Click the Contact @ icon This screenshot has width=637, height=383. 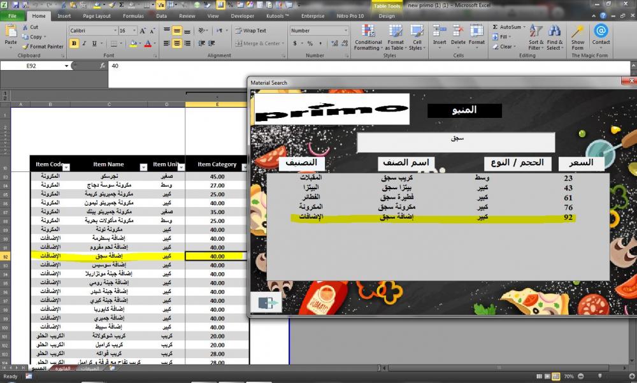601,31
